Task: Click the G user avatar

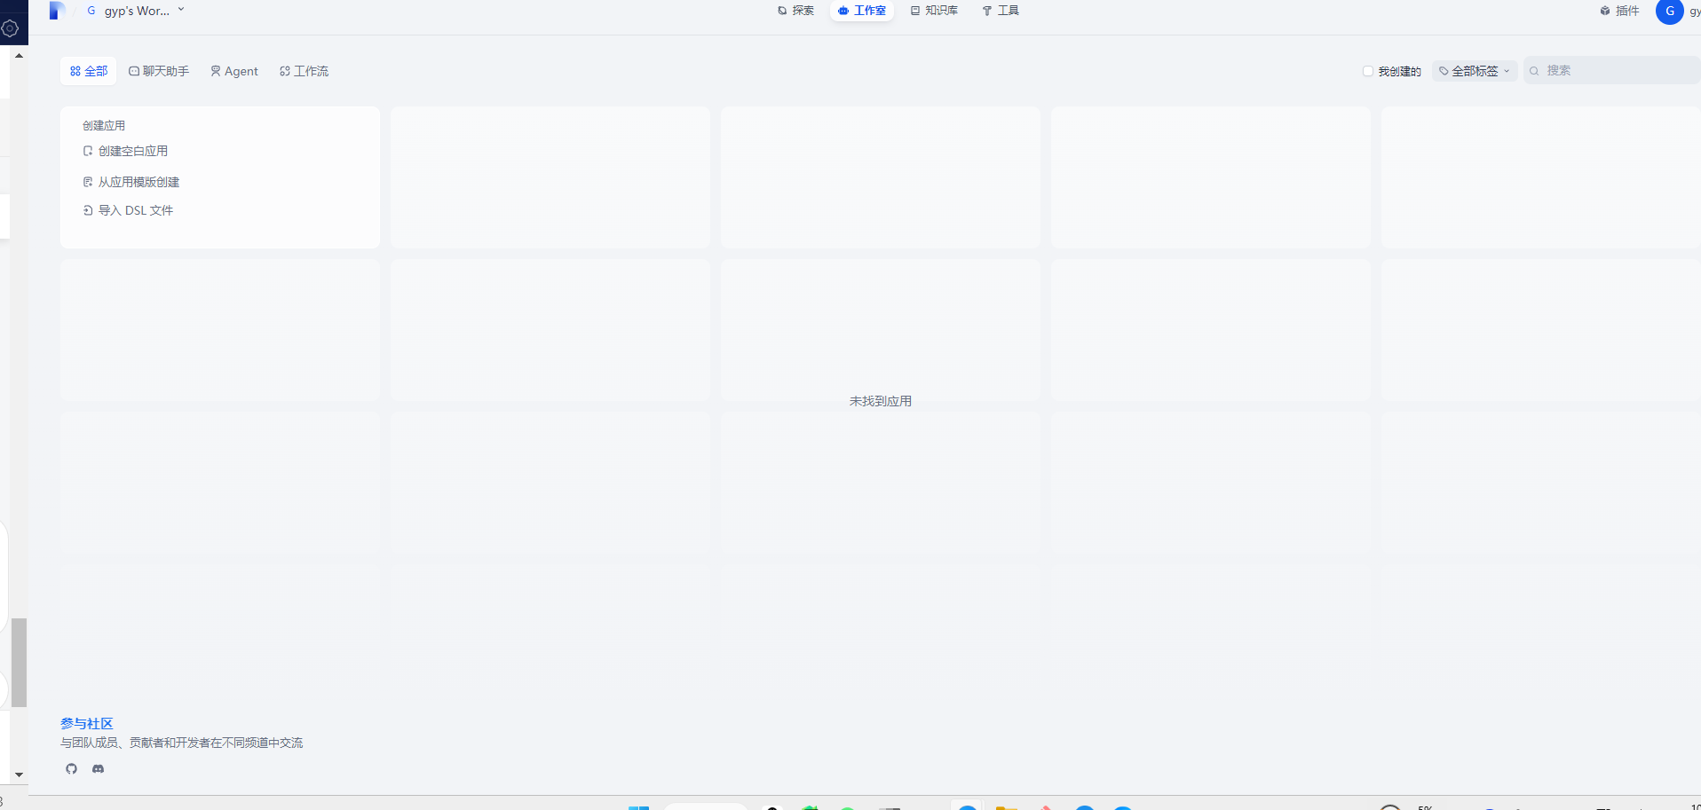Action: tap(1669, 12)
